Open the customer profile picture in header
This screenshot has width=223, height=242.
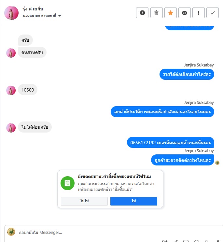pos(11,13)
